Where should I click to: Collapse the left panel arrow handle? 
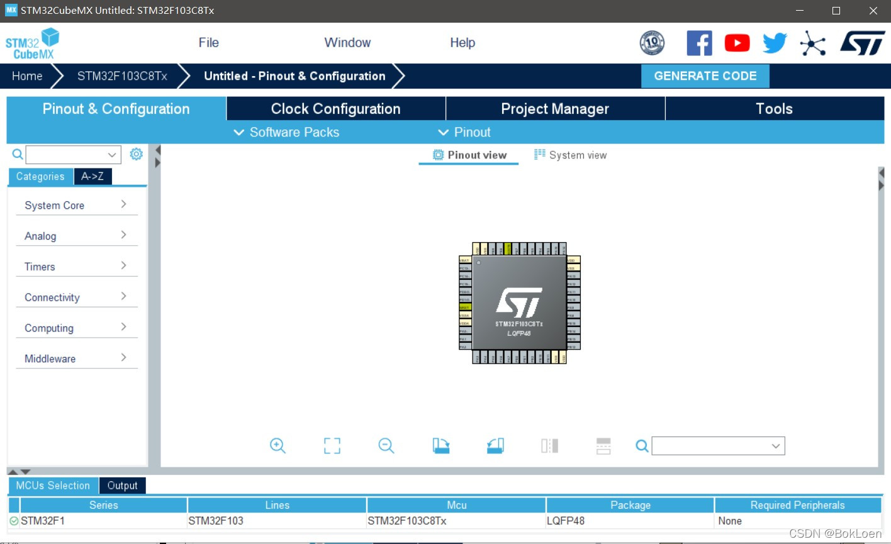pyautogui.click(x=157, y=150)
